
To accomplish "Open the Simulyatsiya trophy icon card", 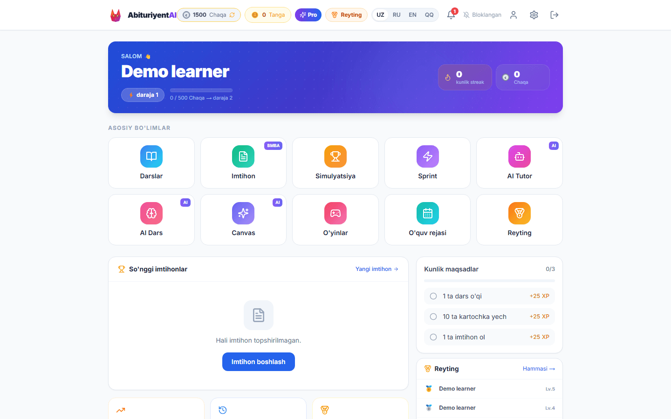I will [335, 163].
